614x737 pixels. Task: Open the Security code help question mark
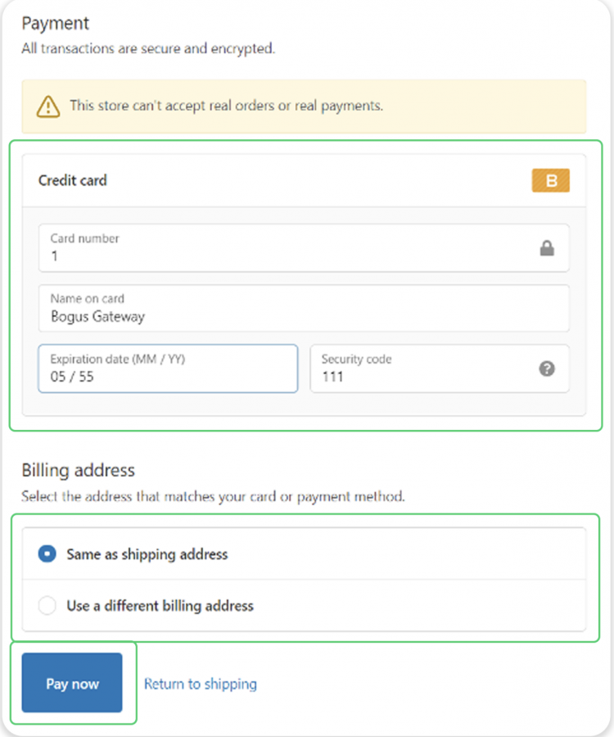point(547,369)
